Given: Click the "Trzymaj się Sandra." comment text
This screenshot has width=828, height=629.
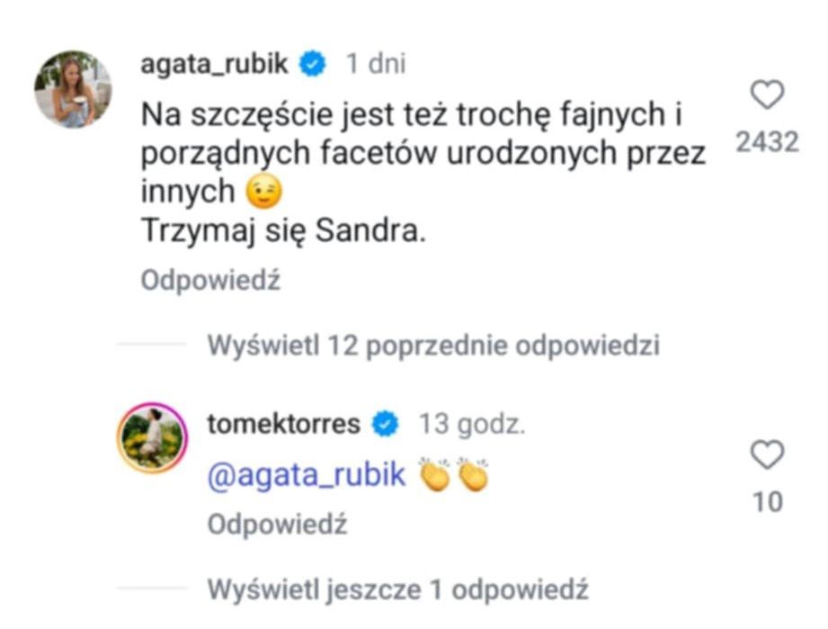Looking at the screenshot, I should 282,231.
